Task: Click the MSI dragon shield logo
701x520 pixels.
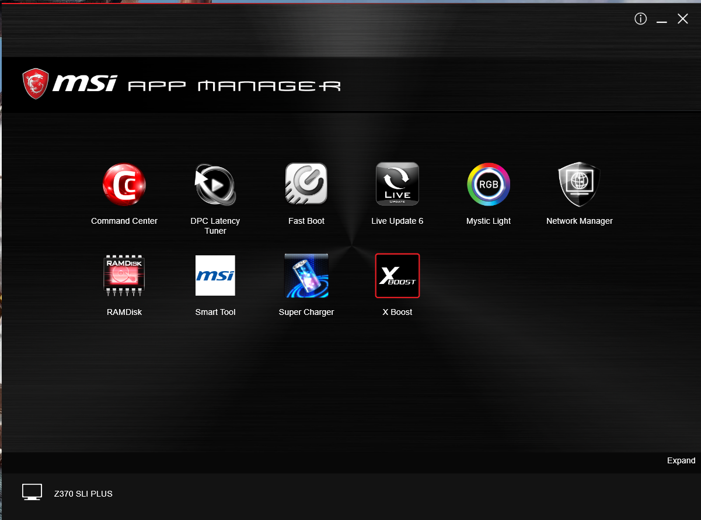Action: [x=36, y=84]
